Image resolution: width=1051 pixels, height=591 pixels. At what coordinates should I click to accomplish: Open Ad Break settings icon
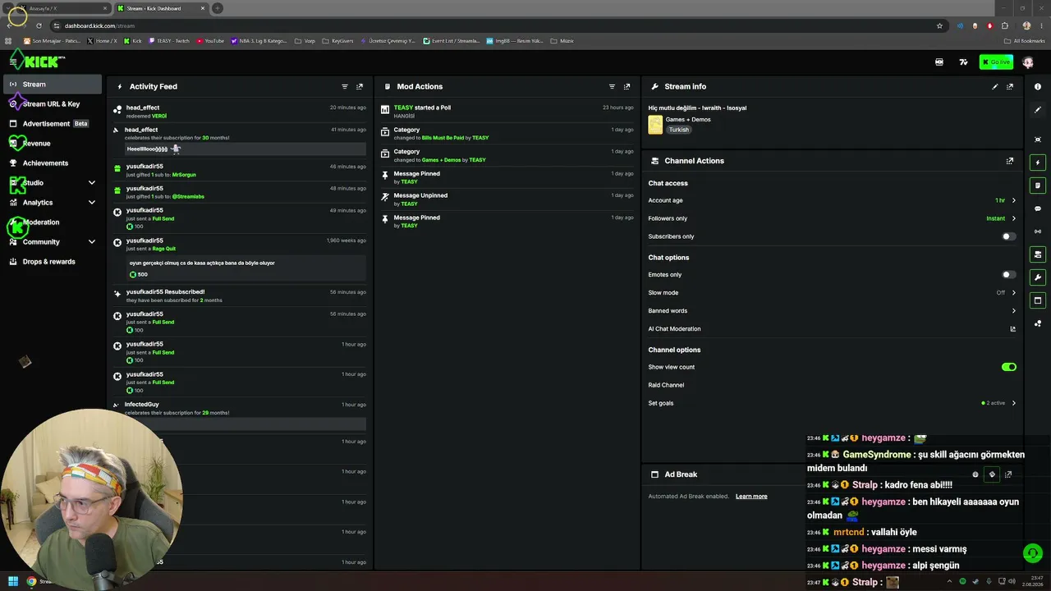click(x=992, y=474)
